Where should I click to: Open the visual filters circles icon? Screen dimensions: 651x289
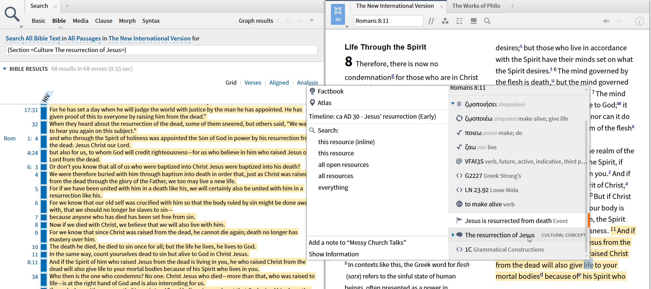[x=445, y=21]
